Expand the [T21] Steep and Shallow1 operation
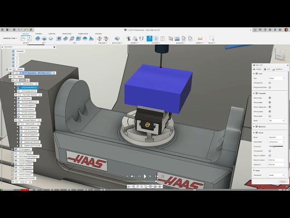290x218 pixels. point(12,156)
